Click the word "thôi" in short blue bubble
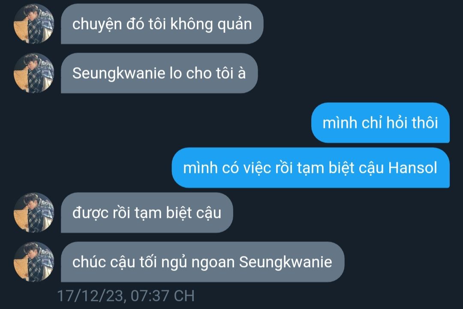 425,123
